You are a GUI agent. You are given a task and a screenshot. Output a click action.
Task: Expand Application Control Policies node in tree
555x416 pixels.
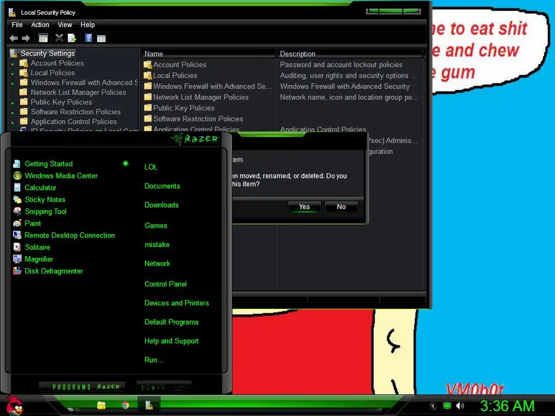[13, 123]
